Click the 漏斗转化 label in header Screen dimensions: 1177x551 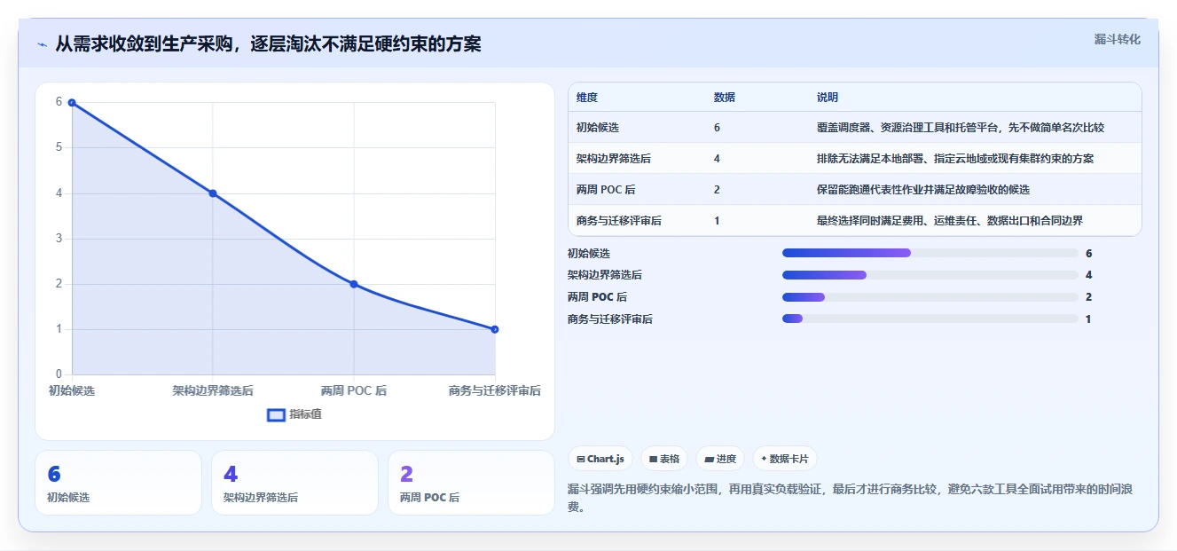point(1117,39)
